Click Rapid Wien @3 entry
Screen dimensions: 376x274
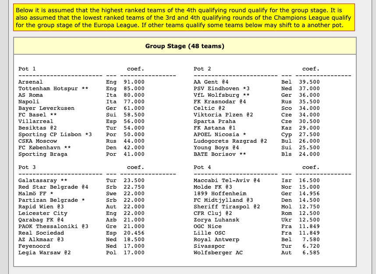[41, 207]
